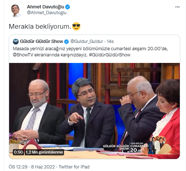Viewport: 186px width, 171px height.
Task: Click Ahmet Davutoğlu's profile avatar
Action: 16,11
